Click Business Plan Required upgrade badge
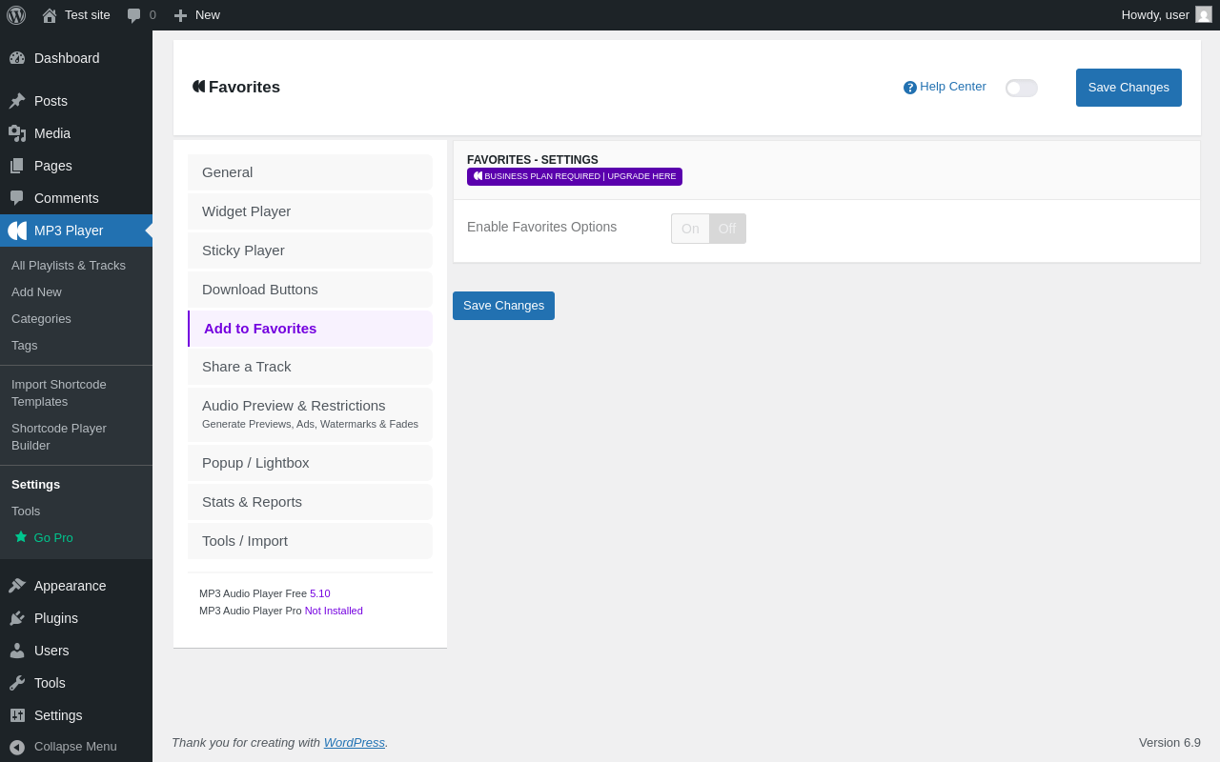Screen dimensions: 1220x762 tap(575, 176)
